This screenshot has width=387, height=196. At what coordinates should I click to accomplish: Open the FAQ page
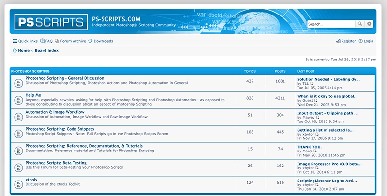click(46, 41)
